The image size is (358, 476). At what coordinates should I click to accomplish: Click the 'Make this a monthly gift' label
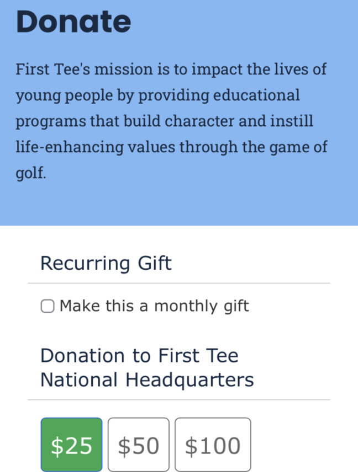tap(154, 306)
